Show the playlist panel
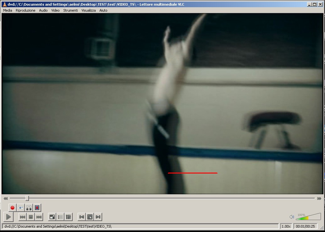This screenshot has height=232, width=325. [x=60, y=217]
